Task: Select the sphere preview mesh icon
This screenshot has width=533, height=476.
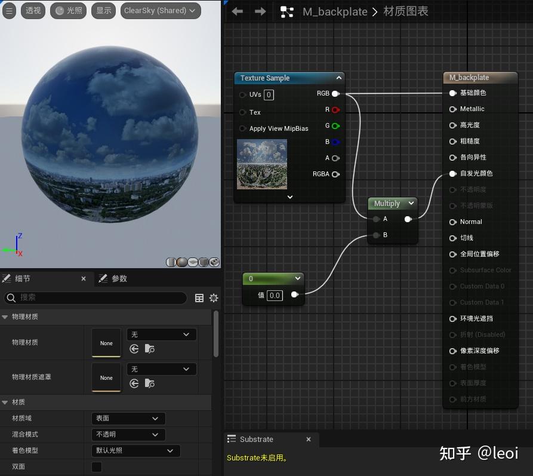Action: [181, 262]
